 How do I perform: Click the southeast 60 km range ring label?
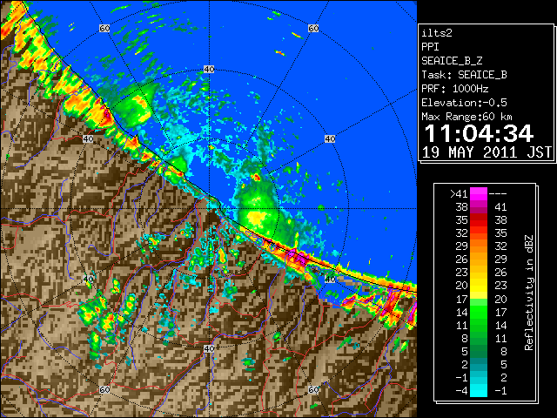point(313,390)
